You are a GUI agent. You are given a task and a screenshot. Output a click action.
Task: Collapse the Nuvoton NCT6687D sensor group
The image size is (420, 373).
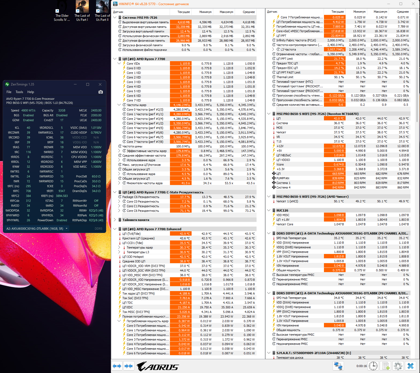(269, 114)
